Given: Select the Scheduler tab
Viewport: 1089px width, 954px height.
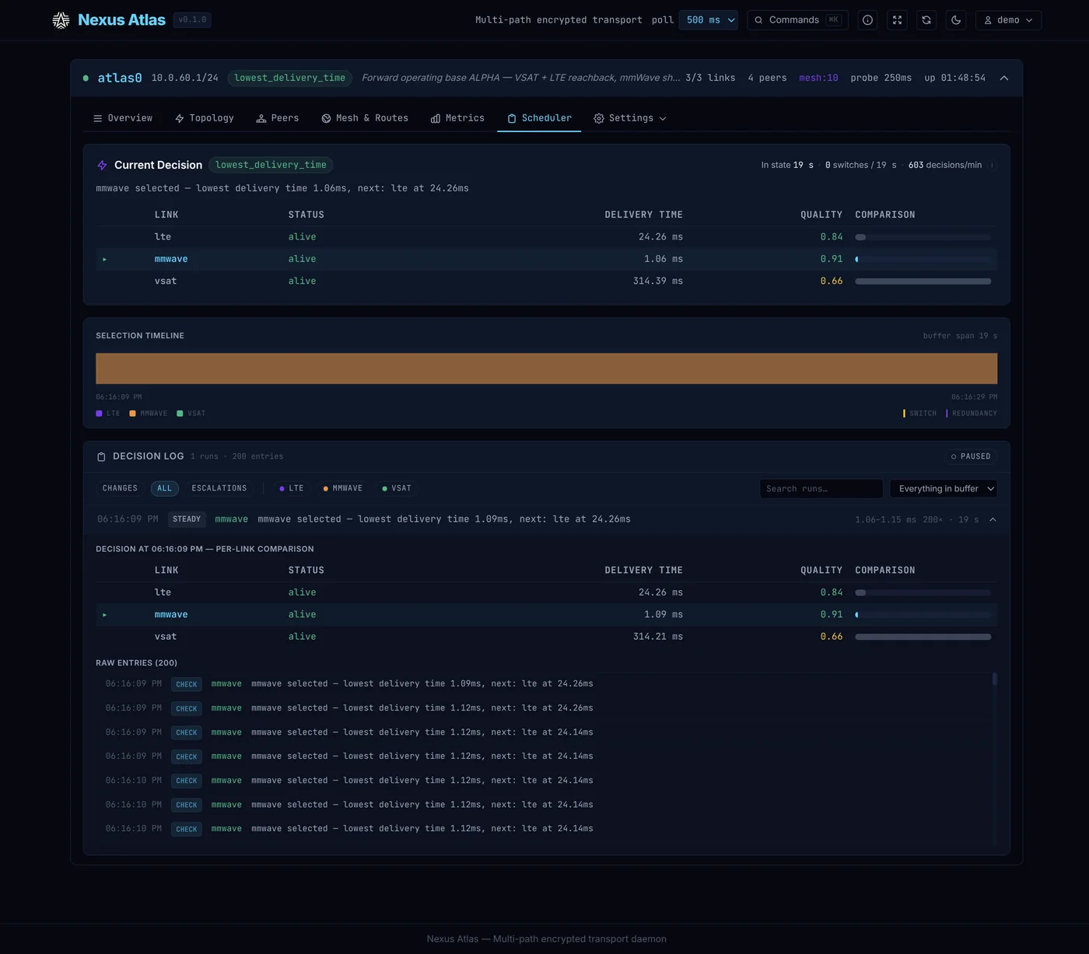Looking at the screenshot, I should click(x=539, y=118).
